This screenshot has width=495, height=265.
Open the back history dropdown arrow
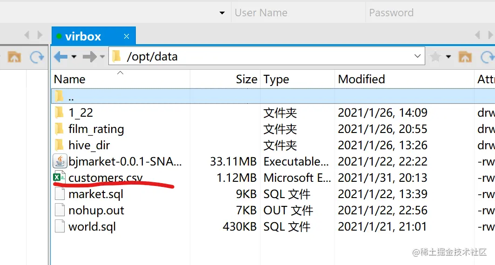coord(74,57)
